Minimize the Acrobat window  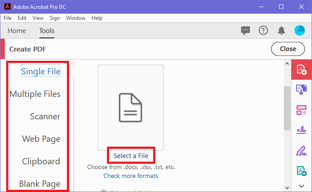click(x=261, y=7)
